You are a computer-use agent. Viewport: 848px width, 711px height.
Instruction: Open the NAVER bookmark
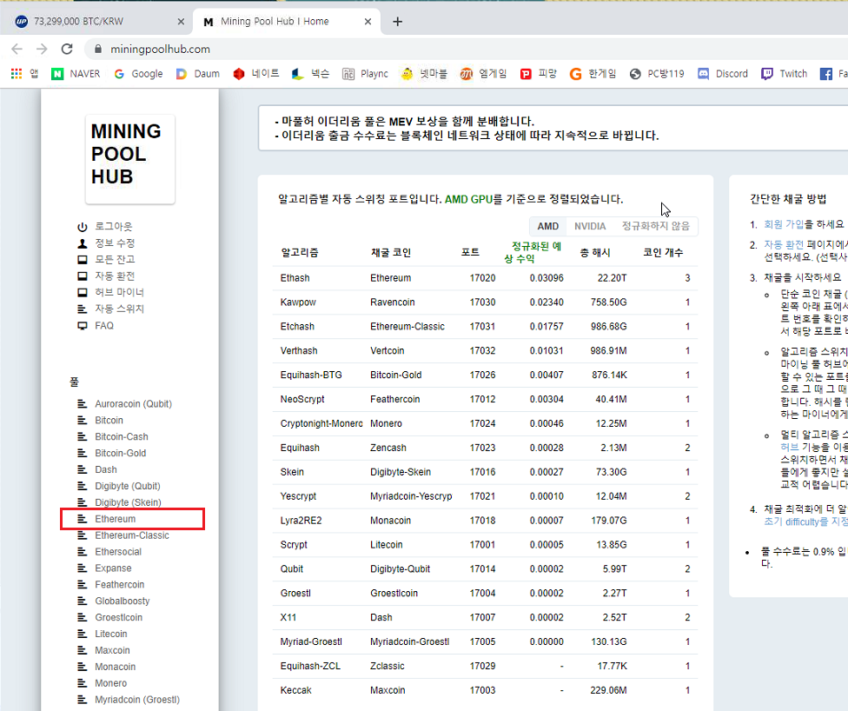(x=76, y=74)
